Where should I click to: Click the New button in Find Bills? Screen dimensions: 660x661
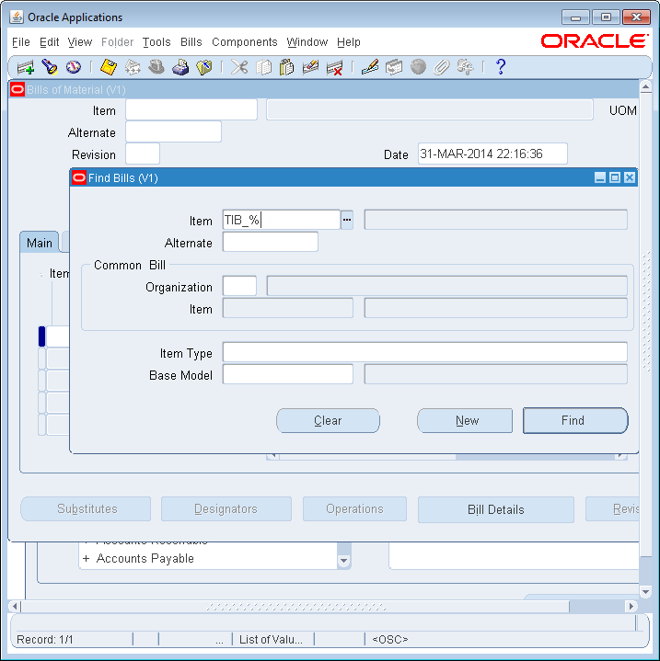[x=465, y=420]
